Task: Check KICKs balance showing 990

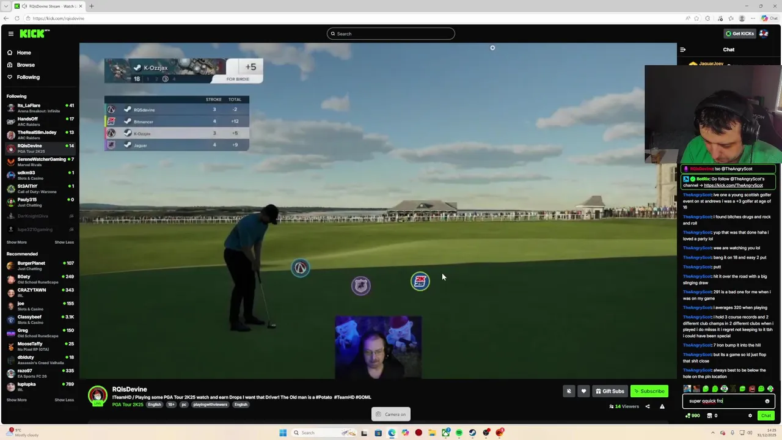Action: [x=693, y=416]
